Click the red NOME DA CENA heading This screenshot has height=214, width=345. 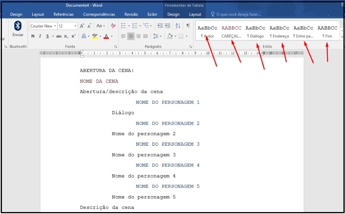[x=99, y=81]
